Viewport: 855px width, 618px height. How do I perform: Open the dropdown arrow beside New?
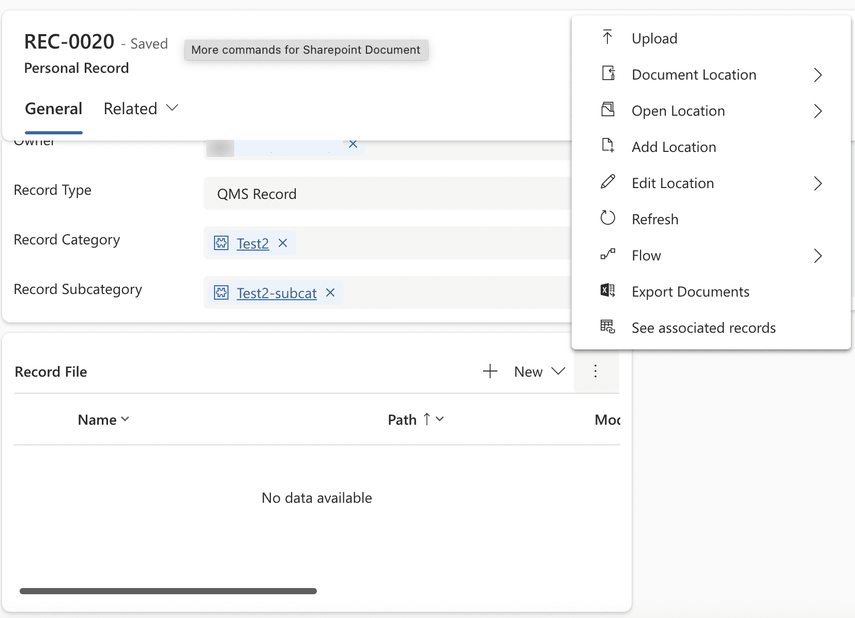pos(558,371)
